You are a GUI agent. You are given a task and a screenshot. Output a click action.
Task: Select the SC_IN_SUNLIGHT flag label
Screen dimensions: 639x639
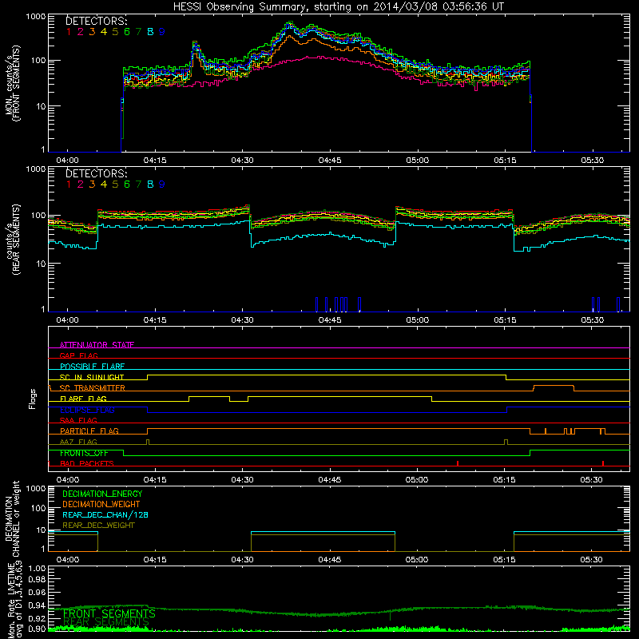click(92, 377)
